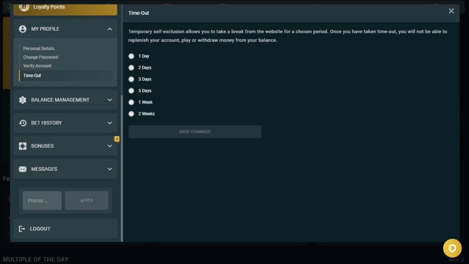Select the 1 Day radio option

(131, 56)
